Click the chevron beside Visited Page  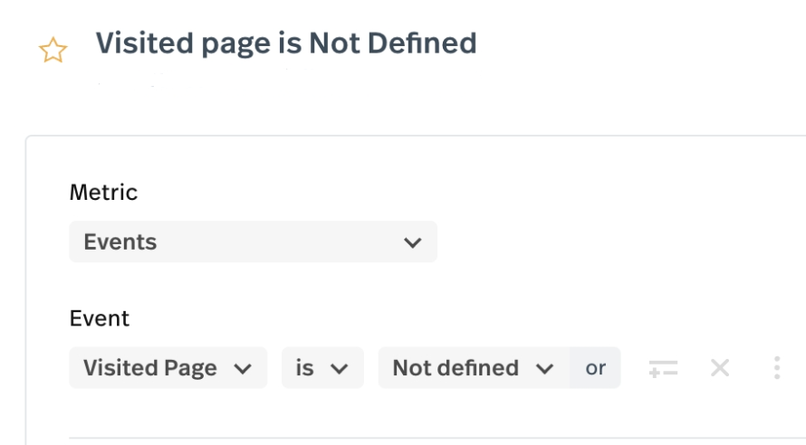coord(242,369)
